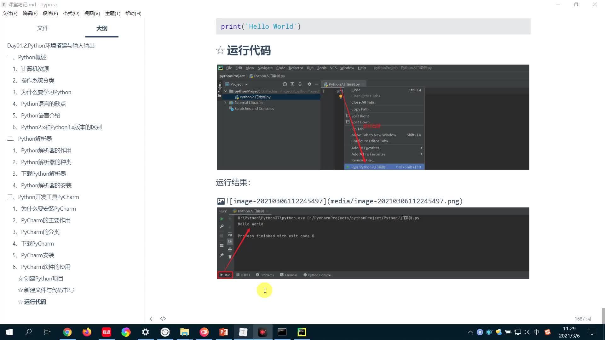
Task: Click the image markdown path text
Action: click(344, 201)
